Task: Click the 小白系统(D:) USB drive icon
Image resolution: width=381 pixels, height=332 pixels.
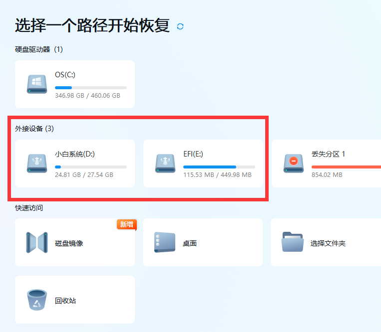Action: [x=36, y=164]
